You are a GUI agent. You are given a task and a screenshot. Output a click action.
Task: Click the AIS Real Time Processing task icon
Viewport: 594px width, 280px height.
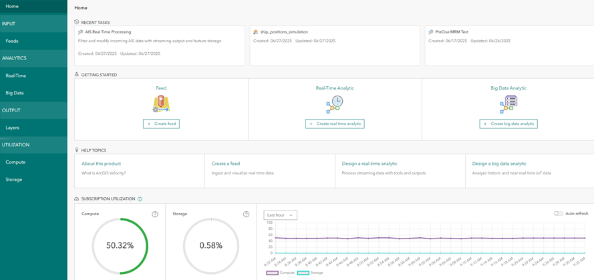(x=81, y=32)
